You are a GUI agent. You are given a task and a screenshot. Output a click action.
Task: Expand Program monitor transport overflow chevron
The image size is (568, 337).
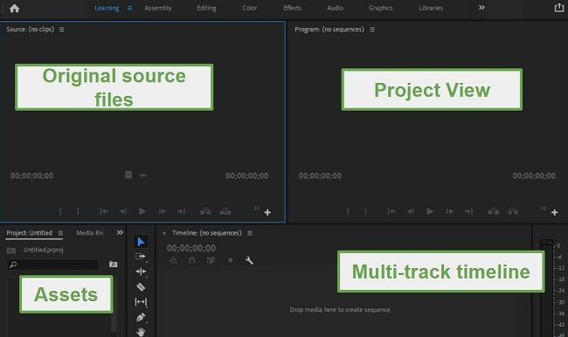pos(544,208)
